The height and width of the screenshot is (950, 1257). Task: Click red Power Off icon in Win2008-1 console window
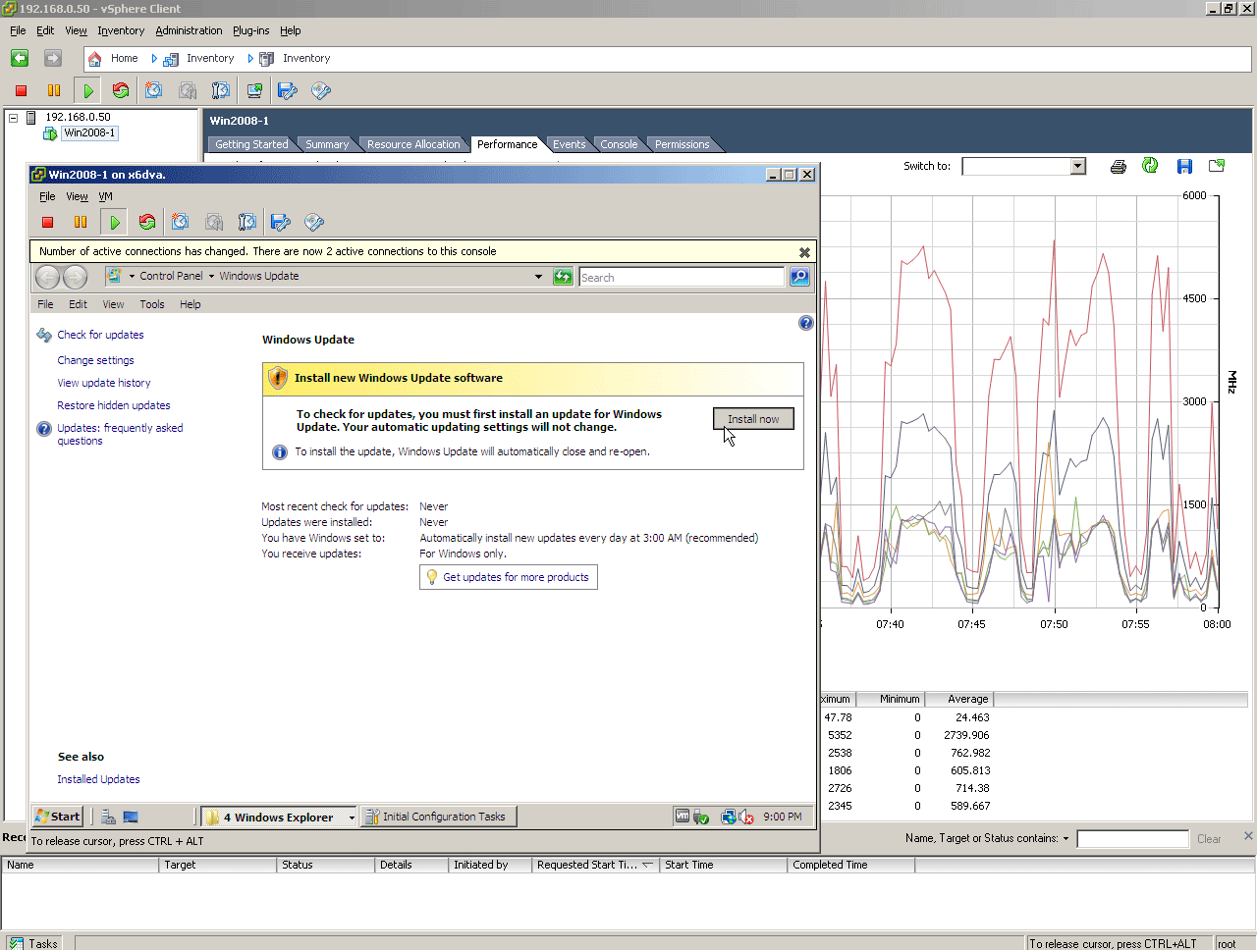tap(47, 223)
